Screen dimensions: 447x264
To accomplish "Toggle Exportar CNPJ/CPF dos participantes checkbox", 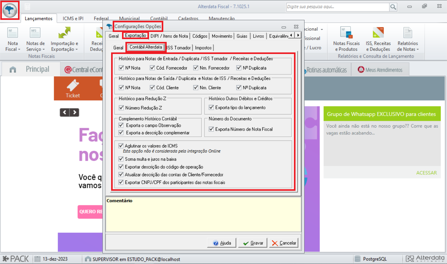I will click(x=121, y=182).
